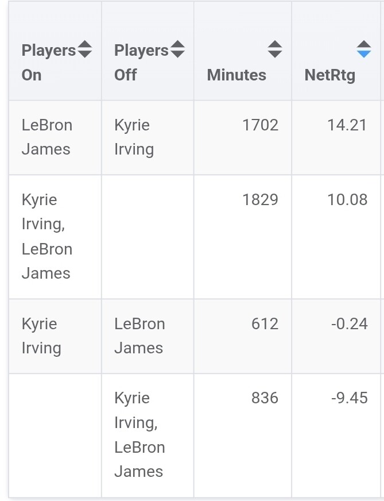384x501 pixels.
Task: Select LeBron James in the Players Off column
Action: (139, 336)
